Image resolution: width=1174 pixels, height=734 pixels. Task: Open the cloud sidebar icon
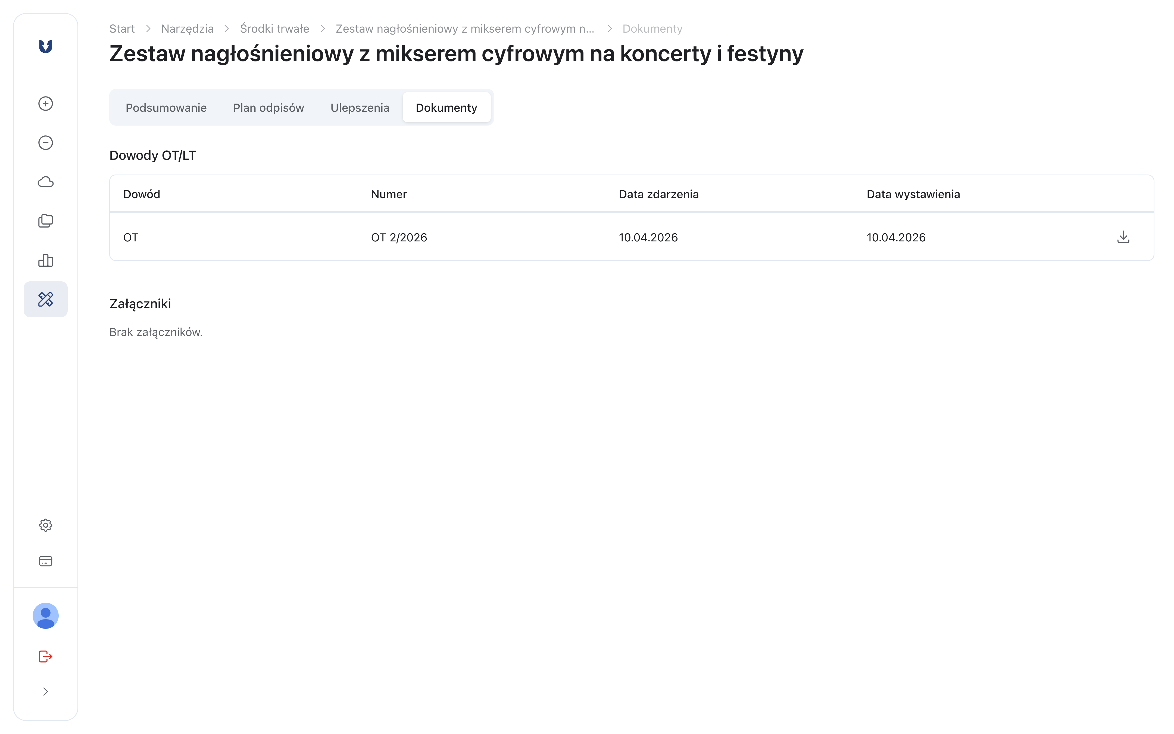[x=46, y=182]
